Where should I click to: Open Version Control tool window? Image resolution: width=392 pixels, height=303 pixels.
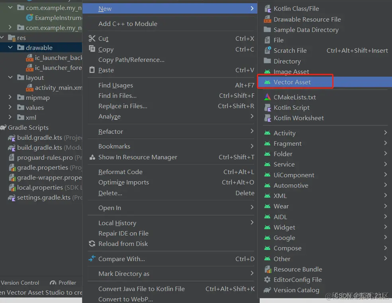20,283
